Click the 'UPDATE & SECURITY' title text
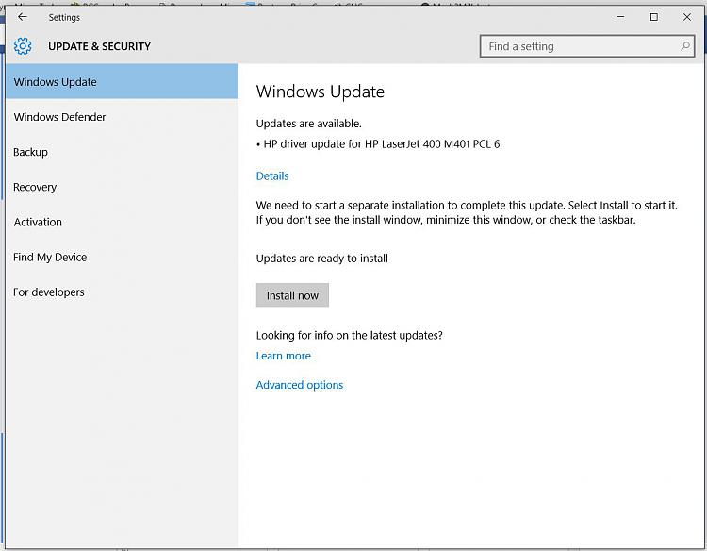Image resolution: width=707 pixels, height=551 pixels. pos(99,46)
